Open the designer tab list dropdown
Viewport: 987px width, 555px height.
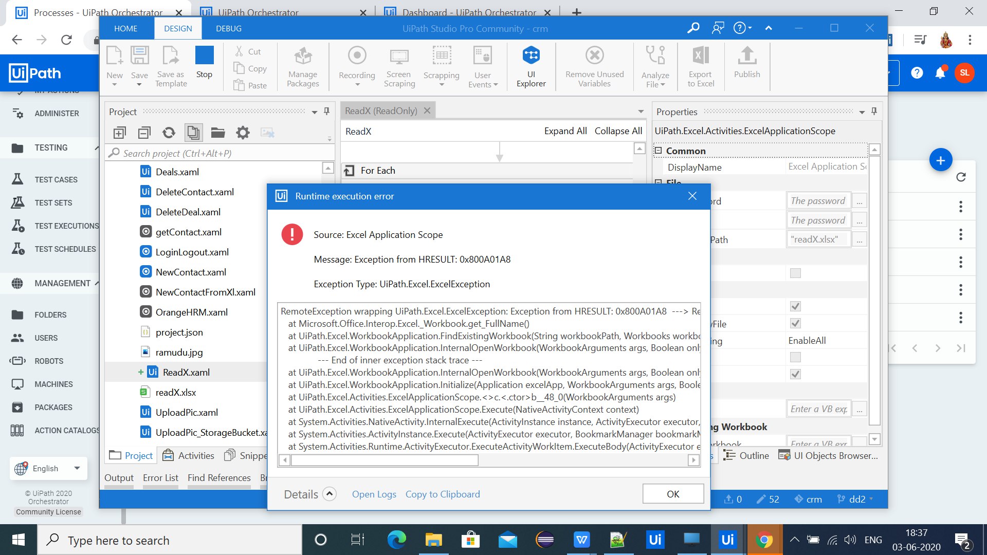[641, 112]
